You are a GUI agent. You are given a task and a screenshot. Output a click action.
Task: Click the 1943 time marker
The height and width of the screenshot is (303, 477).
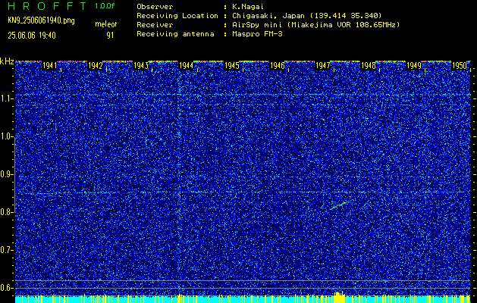(140, 66)
